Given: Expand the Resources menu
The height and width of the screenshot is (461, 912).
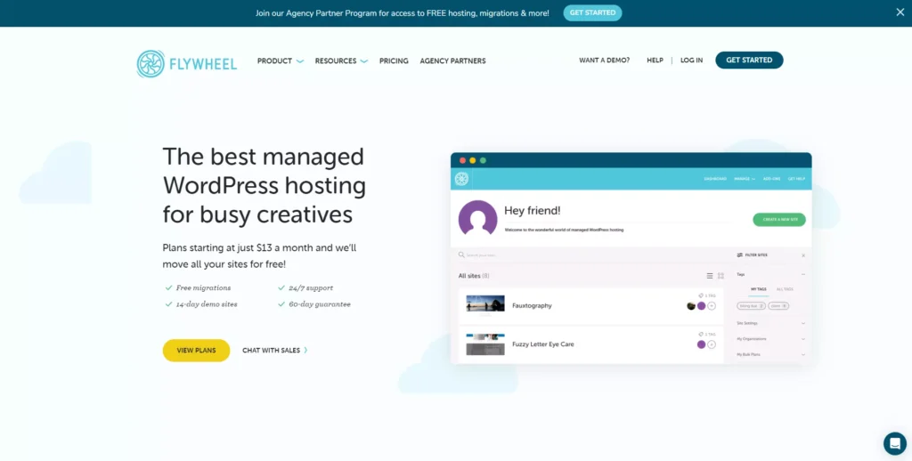Looking at the screenshot, I should [341, 61].
